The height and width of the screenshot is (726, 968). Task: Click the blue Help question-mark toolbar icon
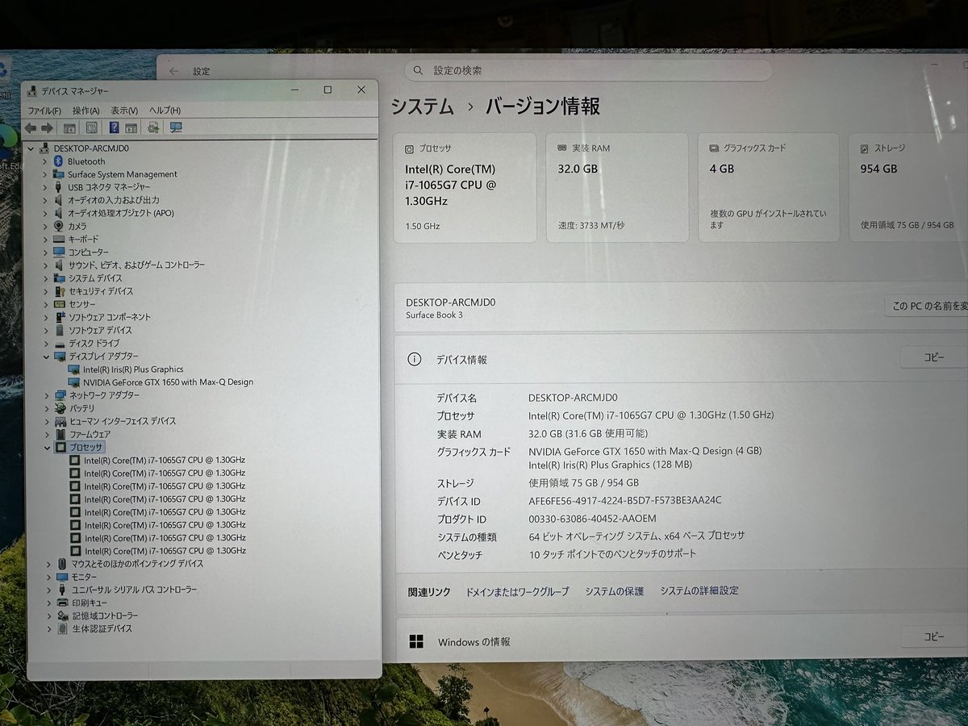115,127
